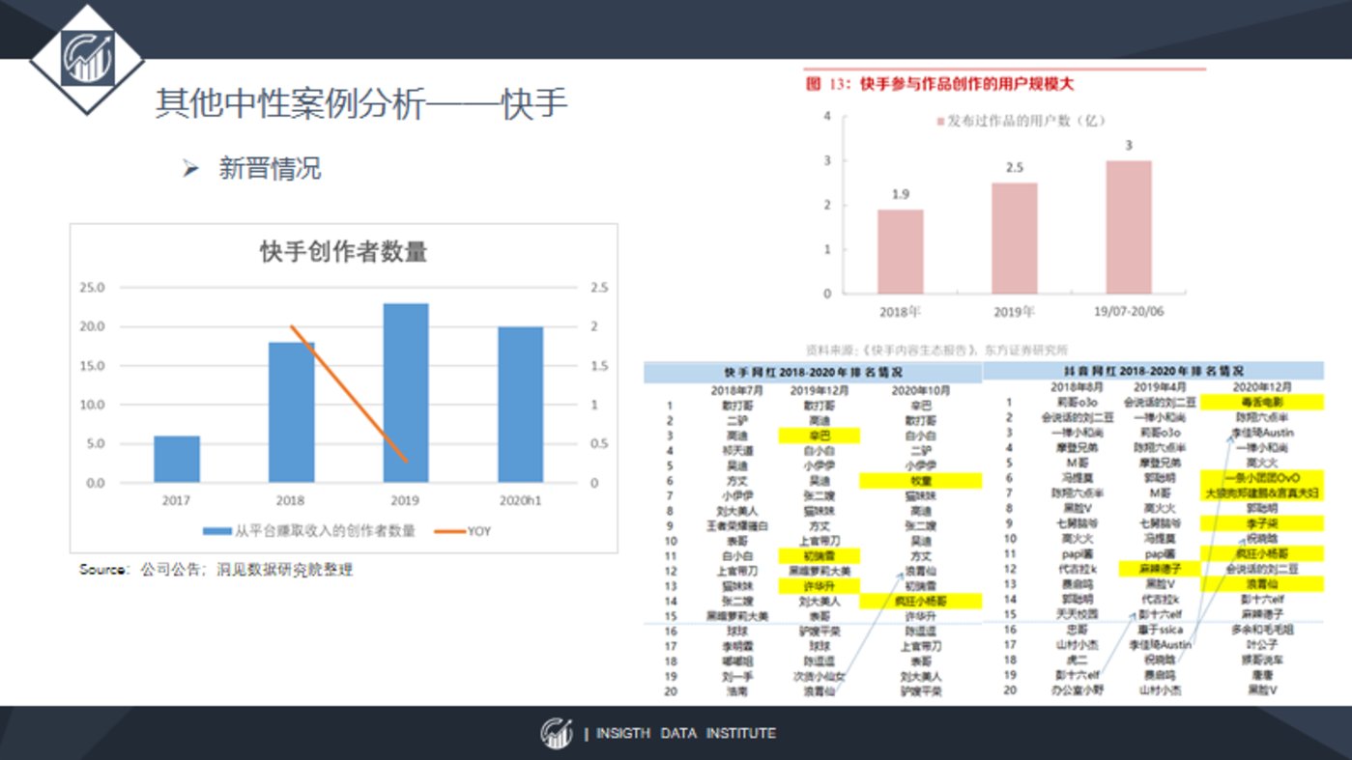The width and height of the screenshot is (1352, 760).
Task: Click the legend text 从平台赚取收入的创作者数量
Action: 325,531
